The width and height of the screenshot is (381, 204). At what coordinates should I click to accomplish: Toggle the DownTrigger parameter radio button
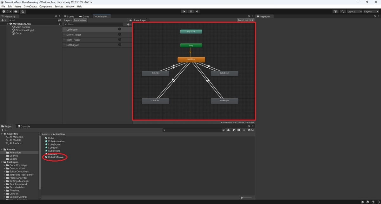pyautogui.click(x=119, y=34)
